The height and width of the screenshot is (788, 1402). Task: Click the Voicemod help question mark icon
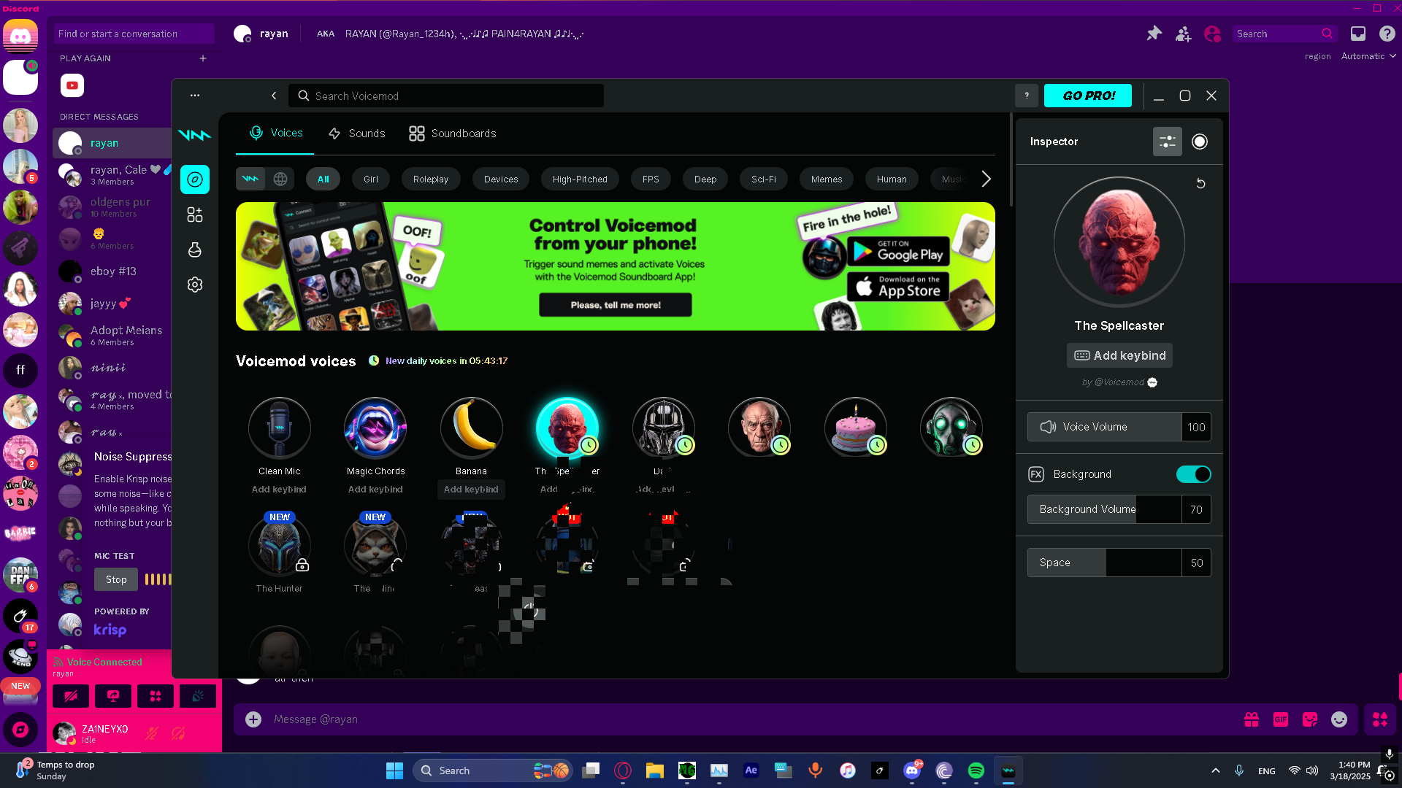pos(1026,96)
